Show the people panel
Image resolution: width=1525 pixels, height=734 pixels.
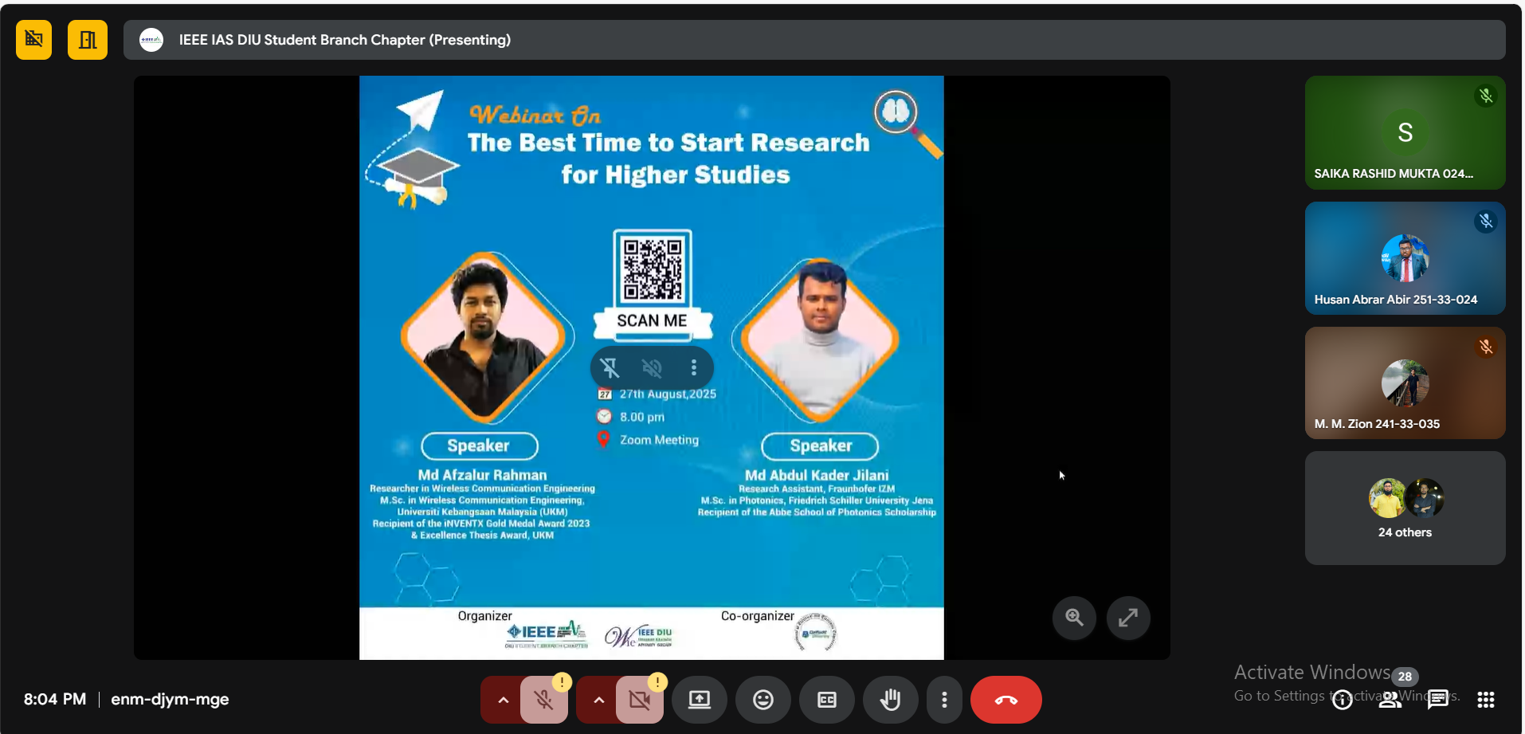(1390, 700)
